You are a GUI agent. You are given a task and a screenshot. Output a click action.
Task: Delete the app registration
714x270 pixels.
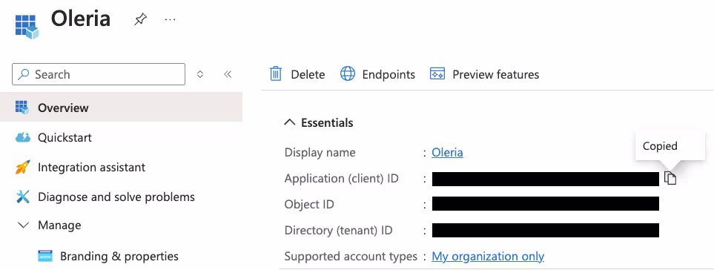tap(297, 74)
